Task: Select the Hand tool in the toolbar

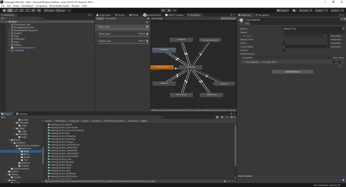Action: pos(4,10)
